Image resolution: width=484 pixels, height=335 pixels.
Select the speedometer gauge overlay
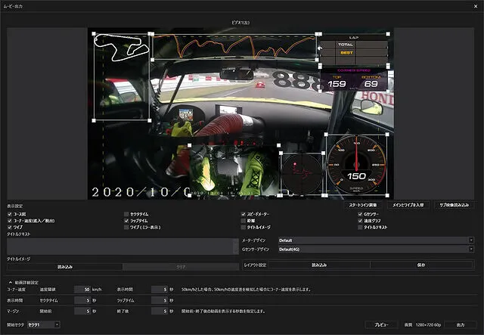coord(356,164)
